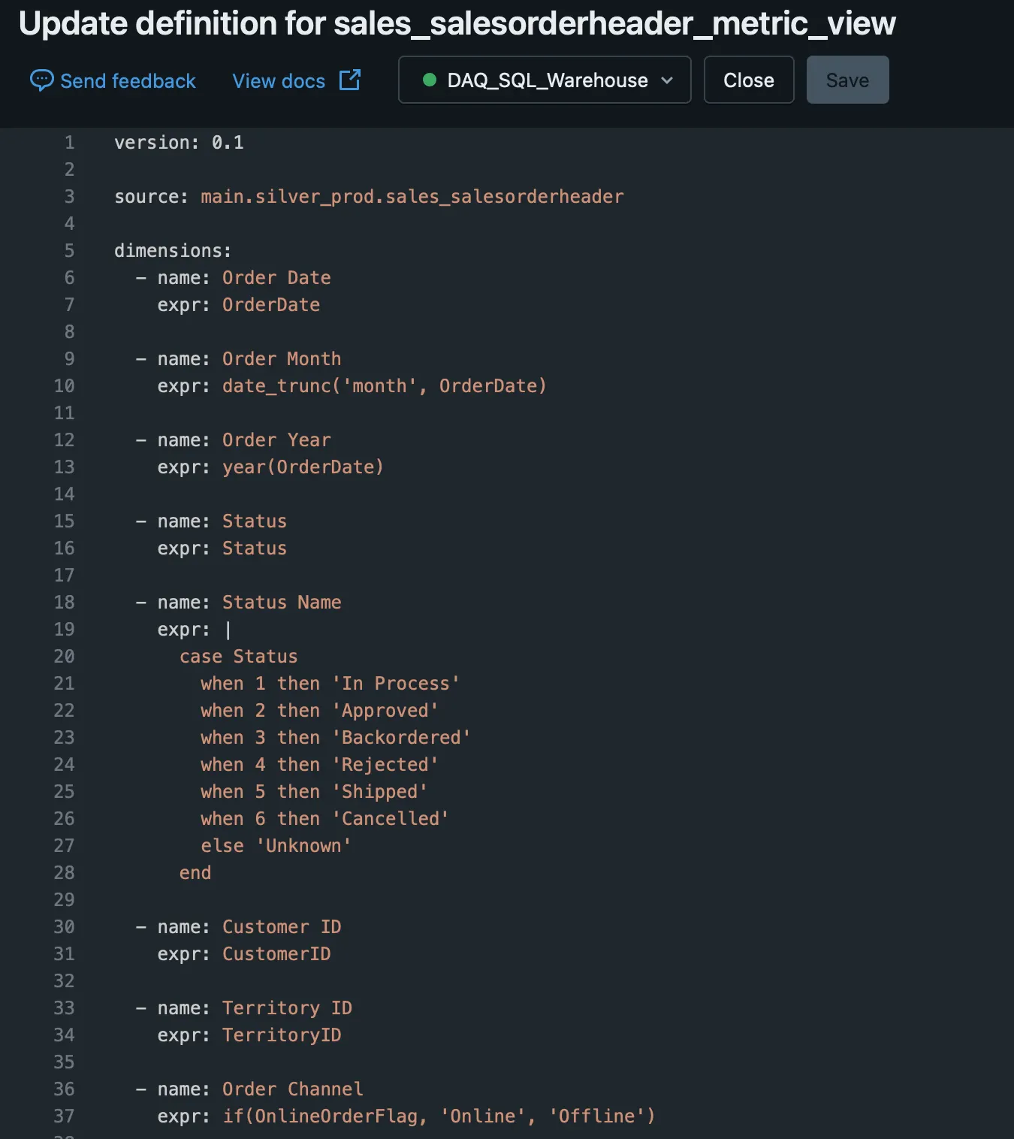This screenshot has height=1139, width=1014.
Task: Click line number 1 in the editor
Action: pos(68,142)
